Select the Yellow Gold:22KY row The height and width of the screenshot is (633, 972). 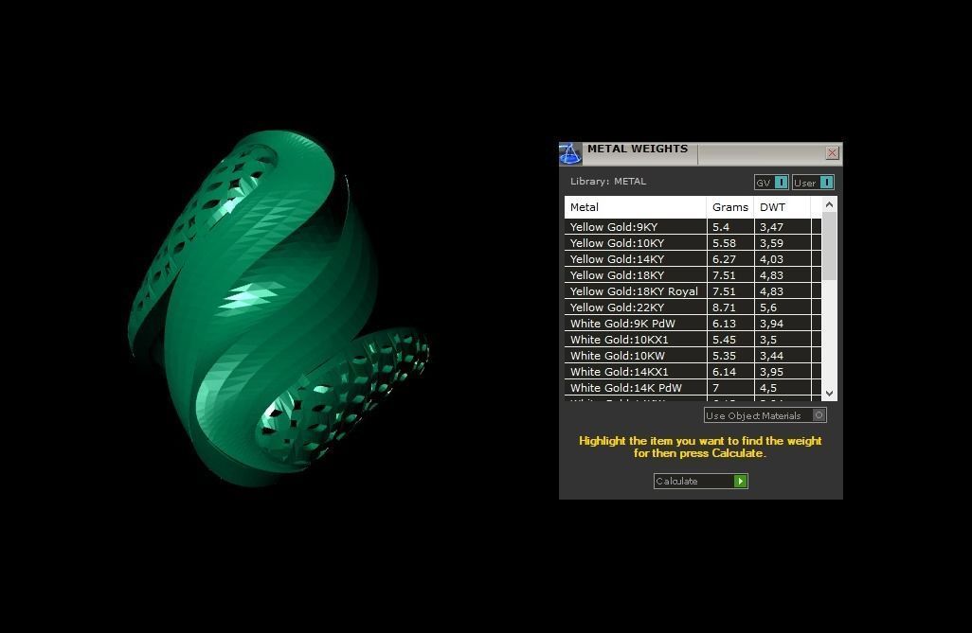pos(693,308)
